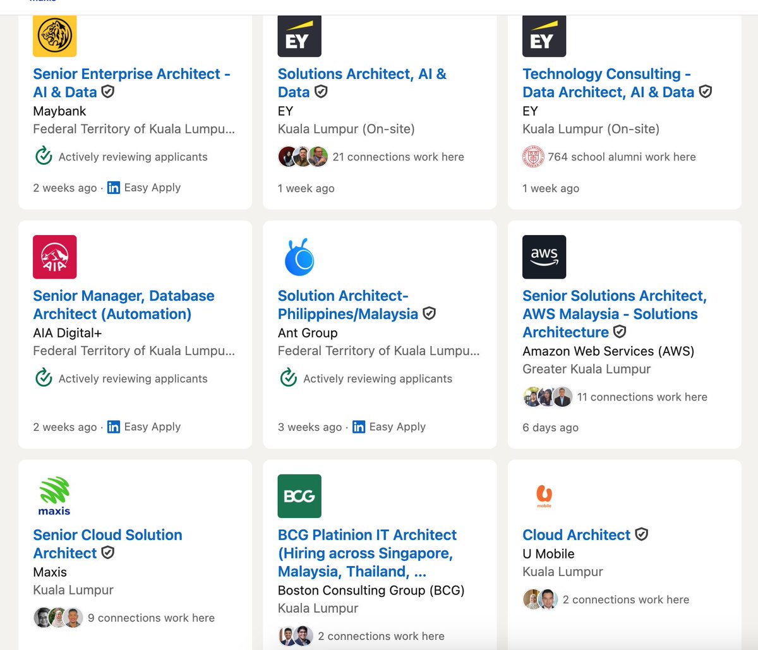758x650 pixels.
Task: Click '11 connections work here' text
Action: 642,397
